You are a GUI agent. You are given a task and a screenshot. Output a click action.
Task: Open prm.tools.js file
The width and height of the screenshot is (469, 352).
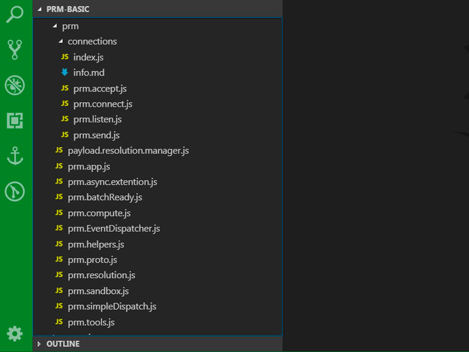coord(91,322)
